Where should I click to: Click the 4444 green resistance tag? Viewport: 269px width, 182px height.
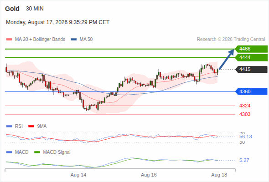(x=251, y=57)
